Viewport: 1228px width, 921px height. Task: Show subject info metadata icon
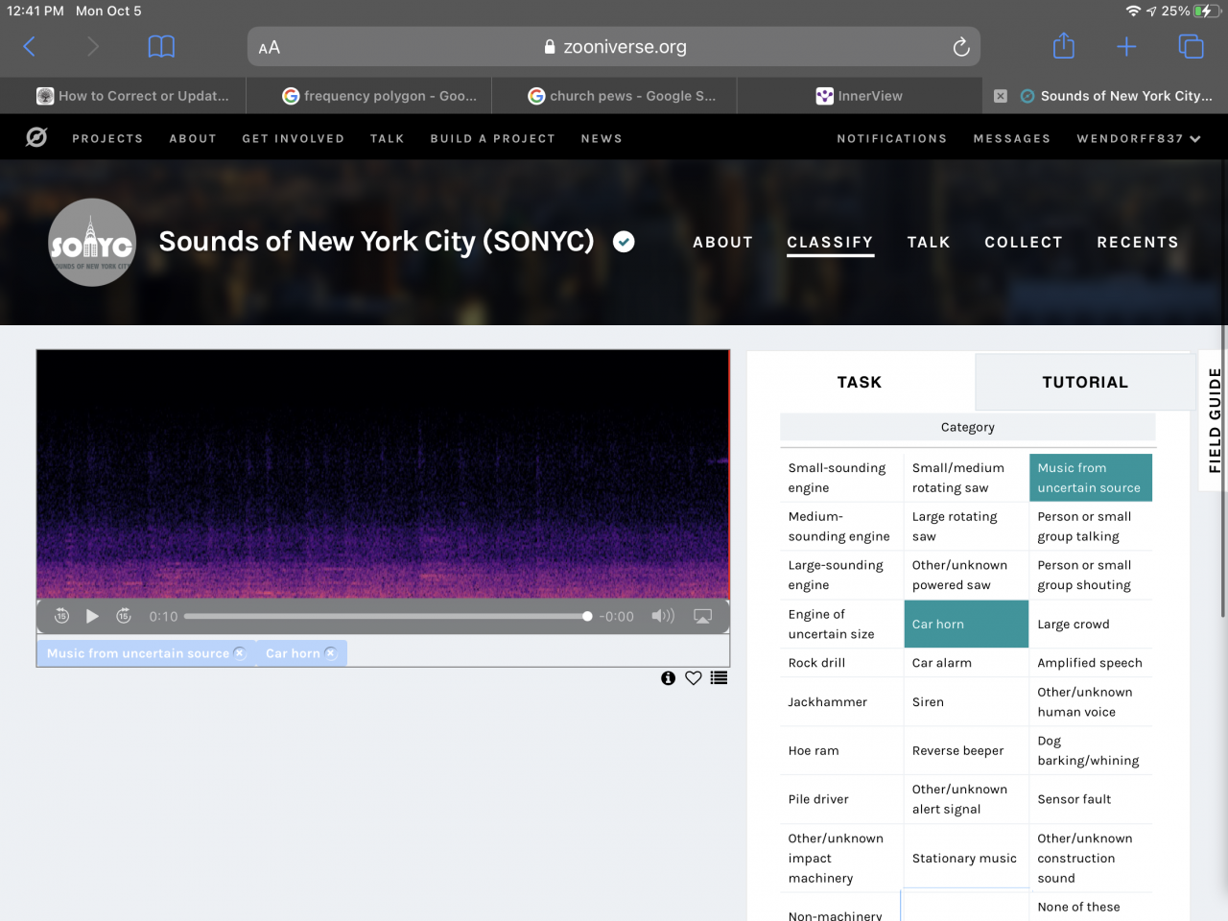click(668, 678)
